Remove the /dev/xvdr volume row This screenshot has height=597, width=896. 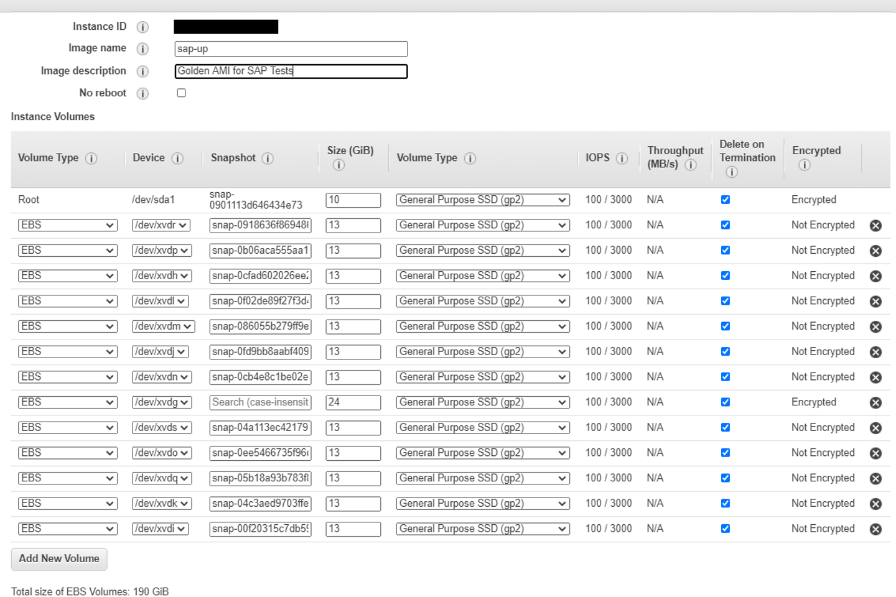(x=875, y=225)
